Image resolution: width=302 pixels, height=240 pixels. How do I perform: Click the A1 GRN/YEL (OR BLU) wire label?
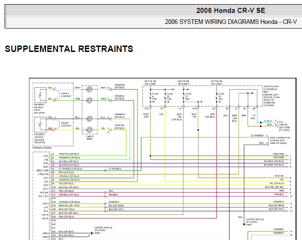tap(69, 154)
